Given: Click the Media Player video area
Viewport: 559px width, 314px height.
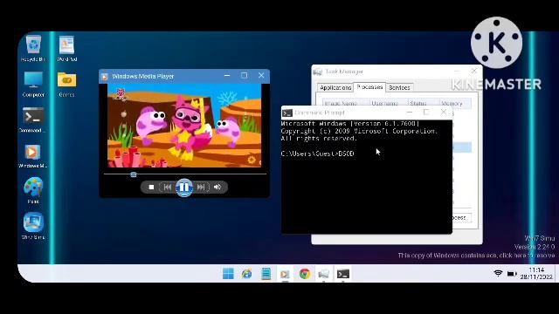Looking at the screenshot, I should pyautogui.click(x=184, y=126).
